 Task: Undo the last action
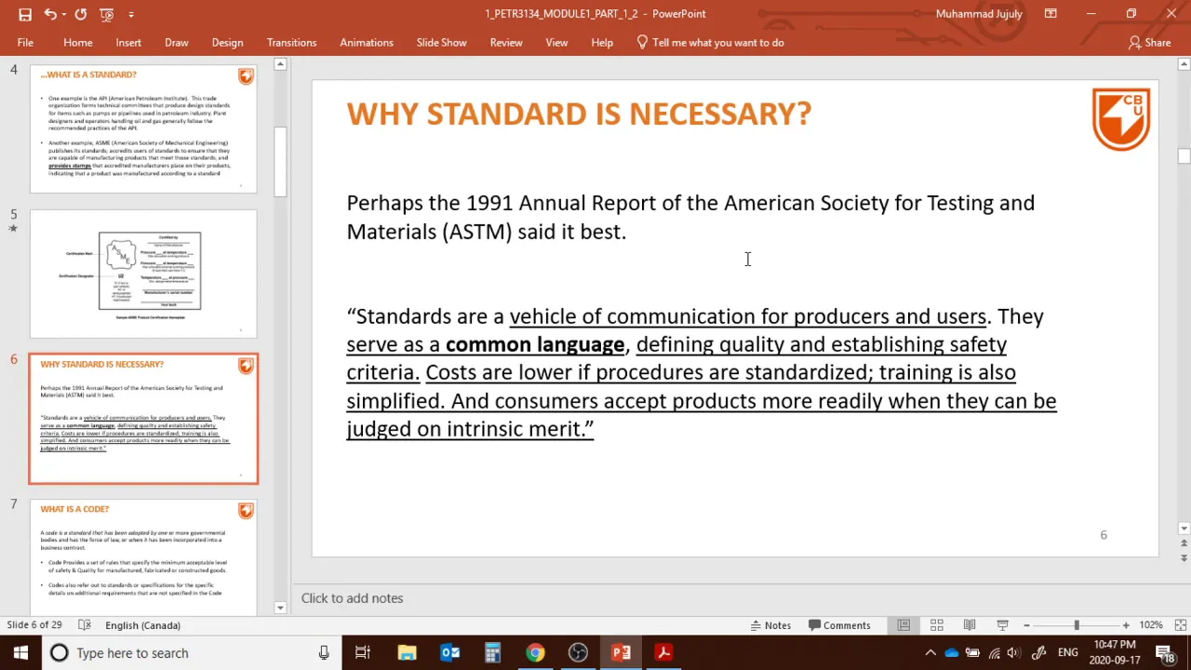click(50, 14)
